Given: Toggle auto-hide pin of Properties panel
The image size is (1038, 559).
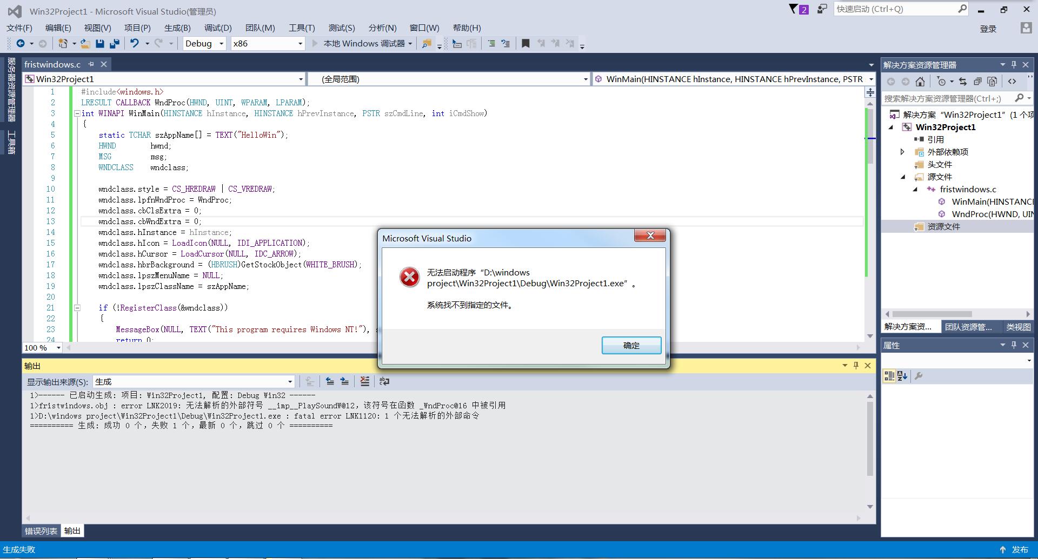Looking at the screenshot, I should [x=1014, y=345].
